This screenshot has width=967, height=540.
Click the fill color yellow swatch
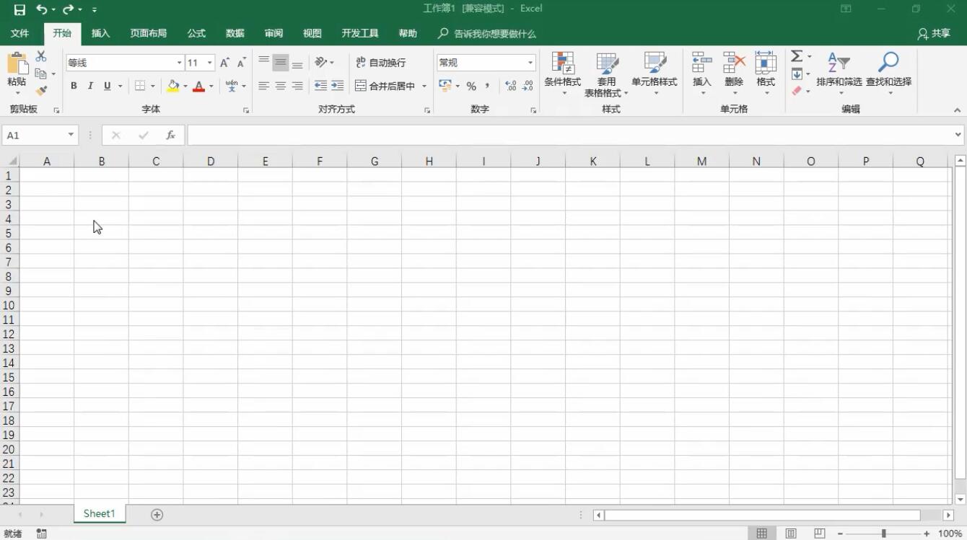tap(173, 86)
